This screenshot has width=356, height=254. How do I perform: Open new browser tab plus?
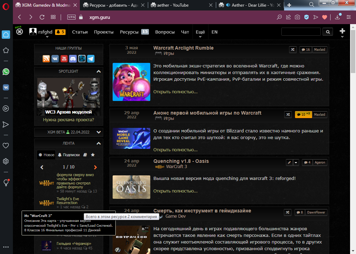click(289, 5)
